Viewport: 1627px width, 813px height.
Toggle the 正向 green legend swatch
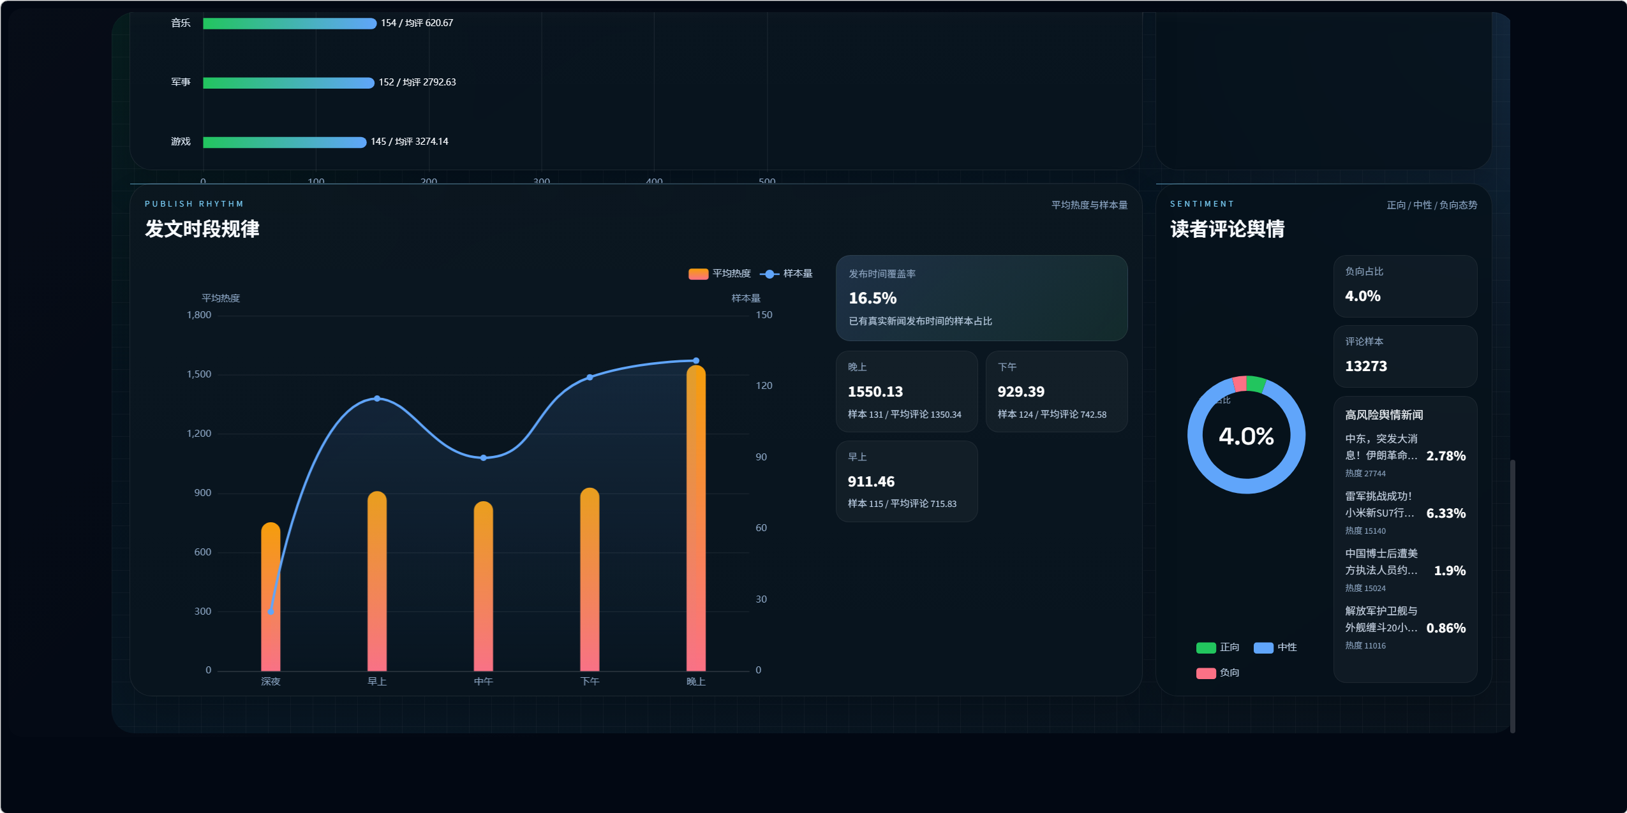pyautogui.click(x=1205, y=647)
